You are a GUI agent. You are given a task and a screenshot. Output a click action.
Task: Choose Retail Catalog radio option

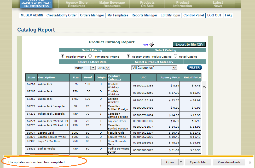coord(175,56)
